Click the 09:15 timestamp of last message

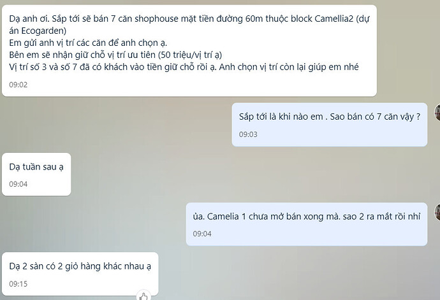(18, 283)
